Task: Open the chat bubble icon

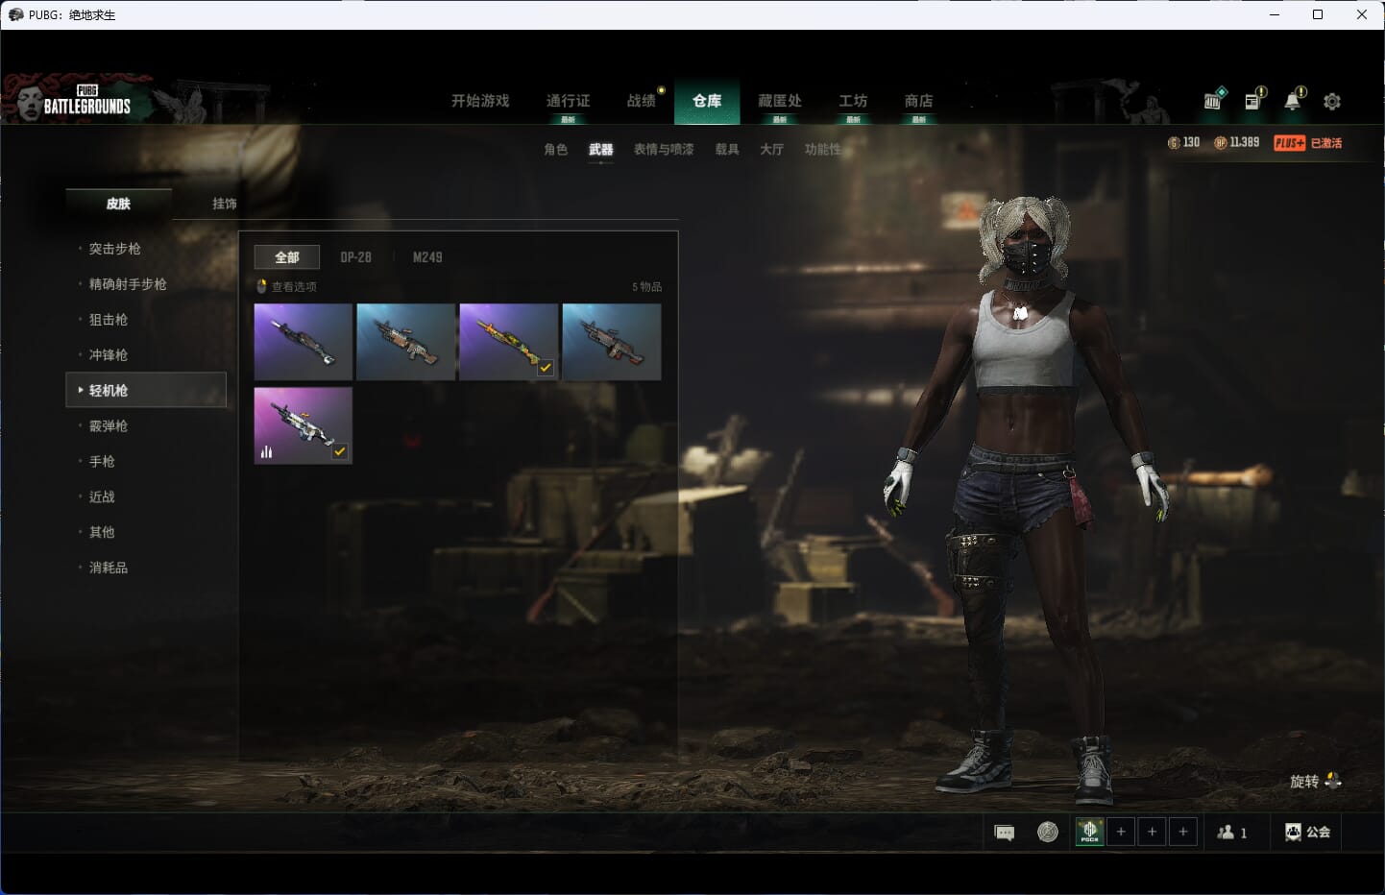Action: point(1005,833)
